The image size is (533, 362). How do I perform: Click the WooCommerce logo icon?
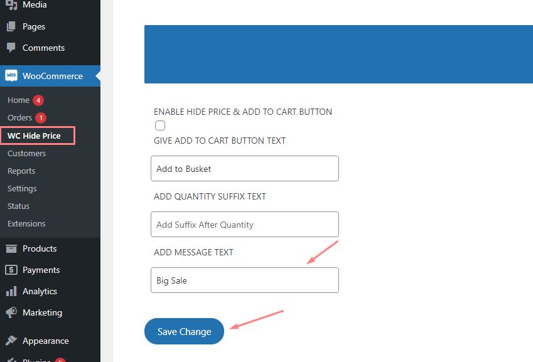pyautogui.click(x=11, y=76)
